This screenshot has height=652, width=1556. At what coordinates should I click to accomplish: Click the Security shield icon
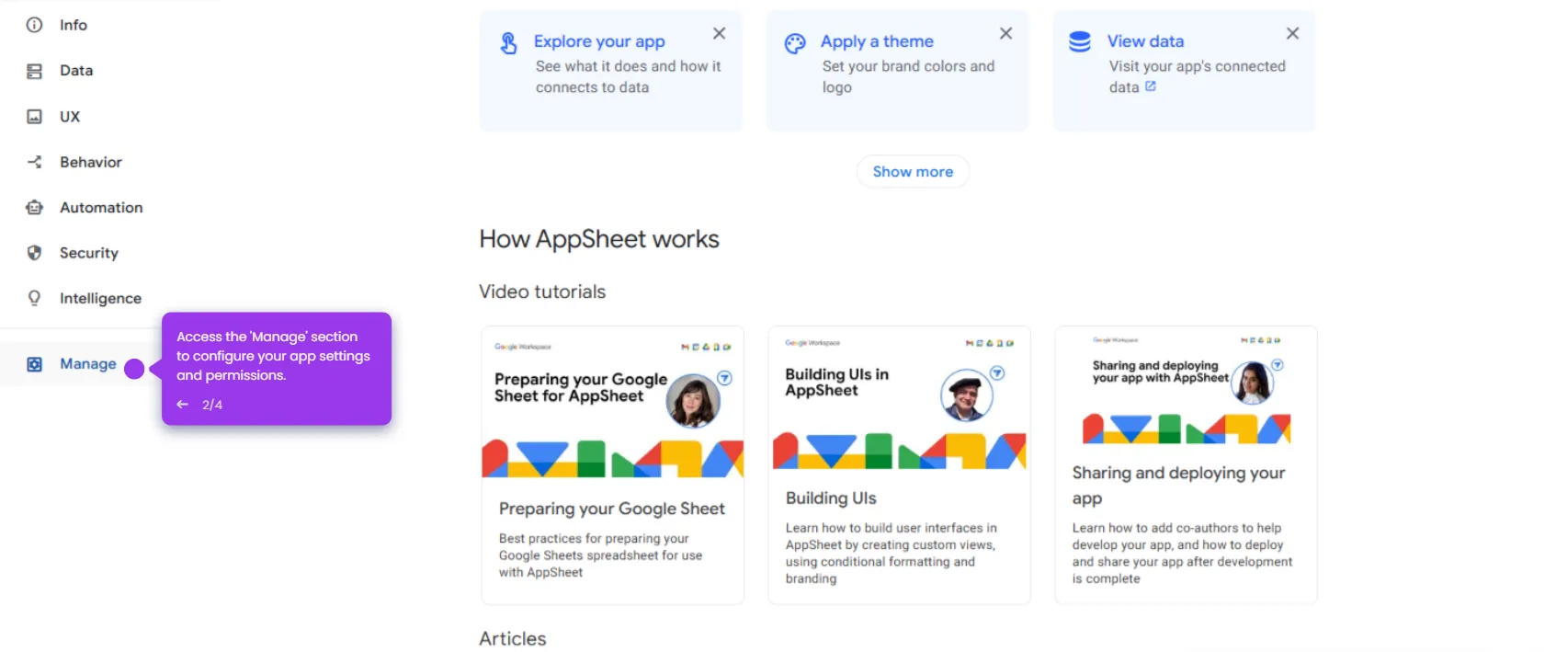34,253
